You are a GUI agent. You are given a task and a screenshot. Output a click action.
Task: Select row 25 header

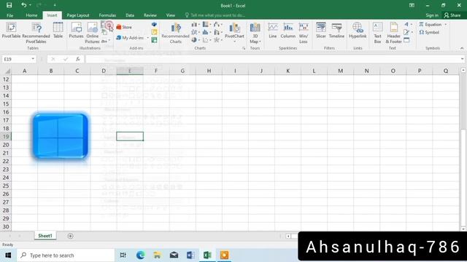tap(6, 186)
